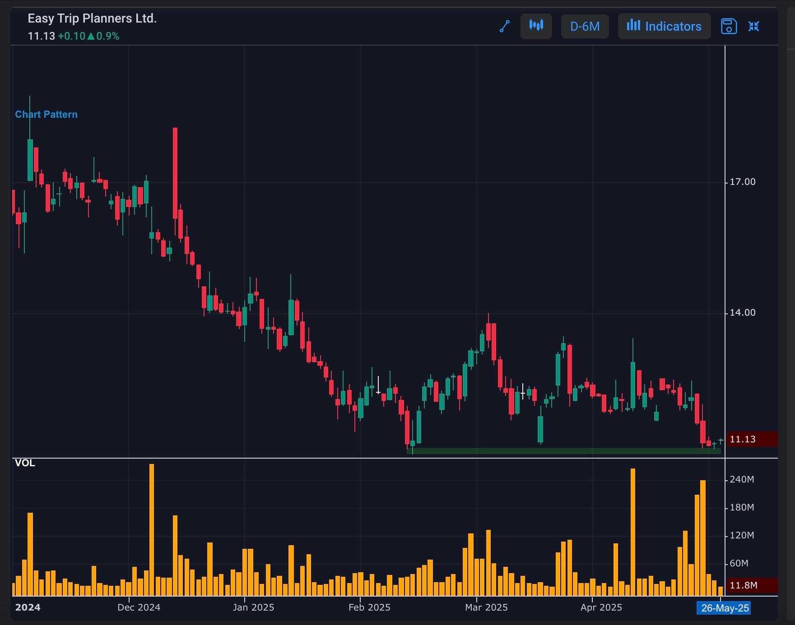Click the Dec 2024 time axis label
The image size is (795, 625).
(139, 607)
